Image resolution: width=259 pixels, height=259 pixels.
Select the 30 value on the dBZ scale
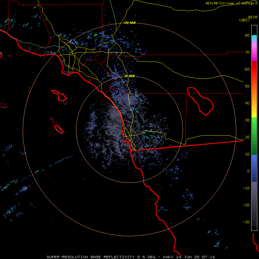247,120
